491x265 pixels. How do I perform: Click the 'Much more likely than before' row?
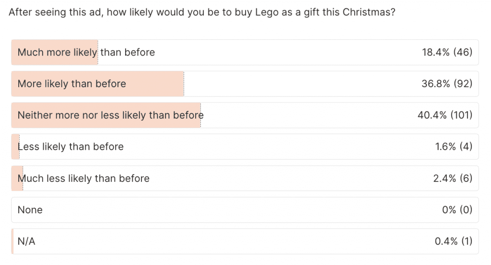click(x=245, y=52)
